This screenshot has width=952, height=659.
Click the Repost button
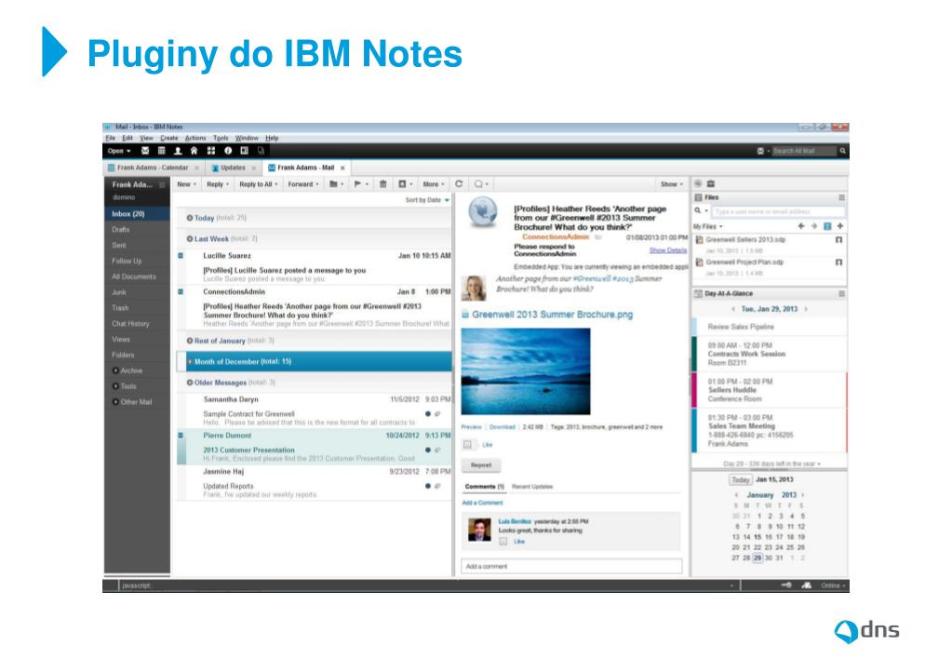(x=481, y=464)
